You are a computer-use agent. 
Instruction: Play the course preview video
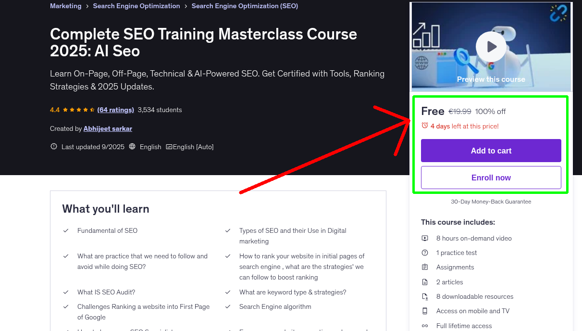click(491, 47)
